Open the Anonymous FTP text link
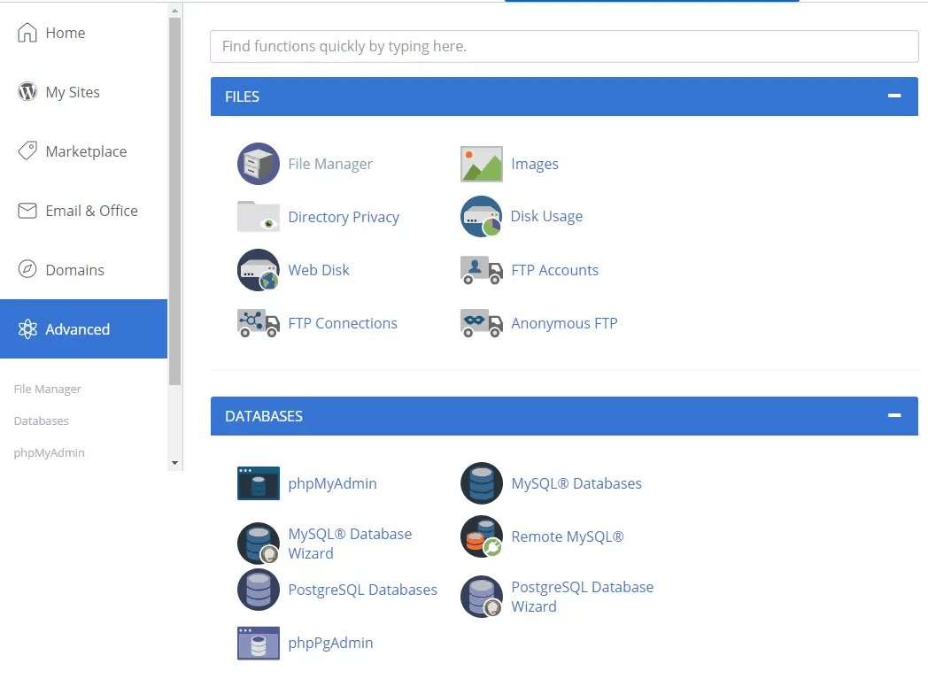This screenshot has width=928, height=679. (565, 323)
